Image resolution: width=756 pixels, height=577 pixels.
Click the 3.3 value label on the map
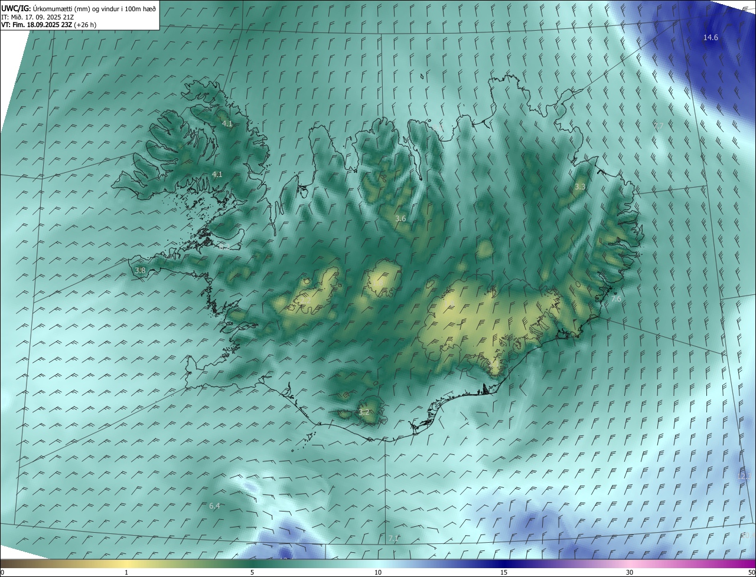point(580,187)
